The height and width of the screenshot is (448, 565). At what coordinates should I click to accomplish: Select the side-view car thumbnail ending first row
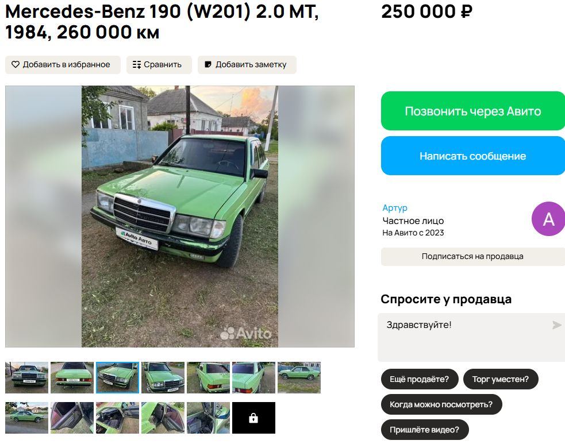(299, 377)
